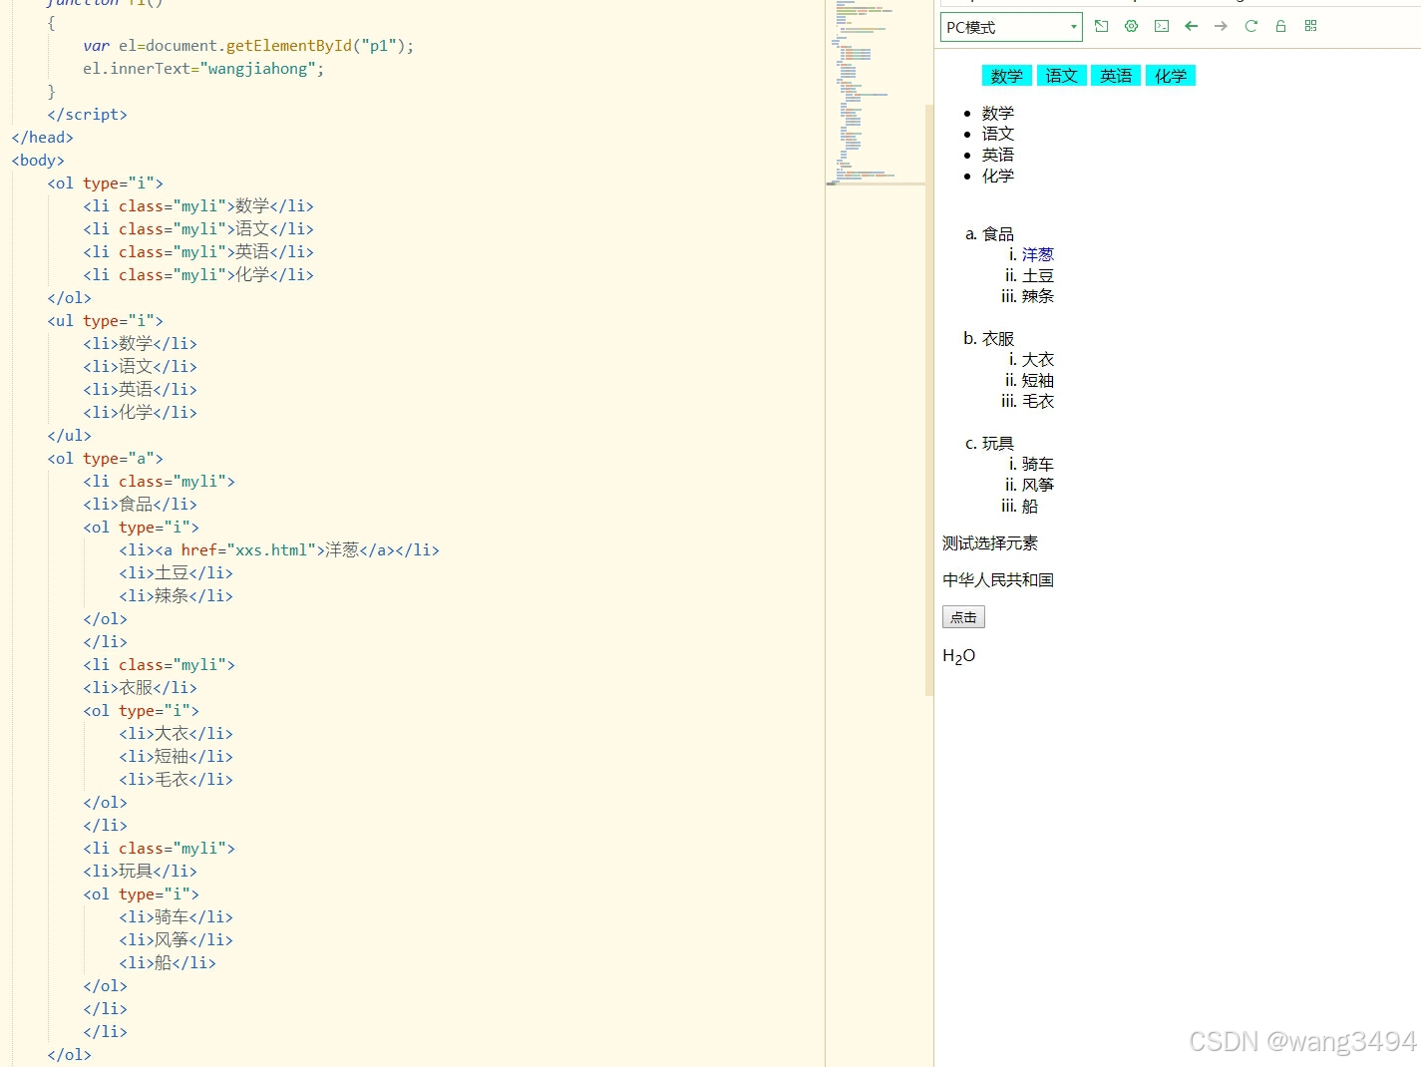Screen dimensions: 1421x1067
Task: Go forward in the built-in browser
Action: click(1221, 26)
